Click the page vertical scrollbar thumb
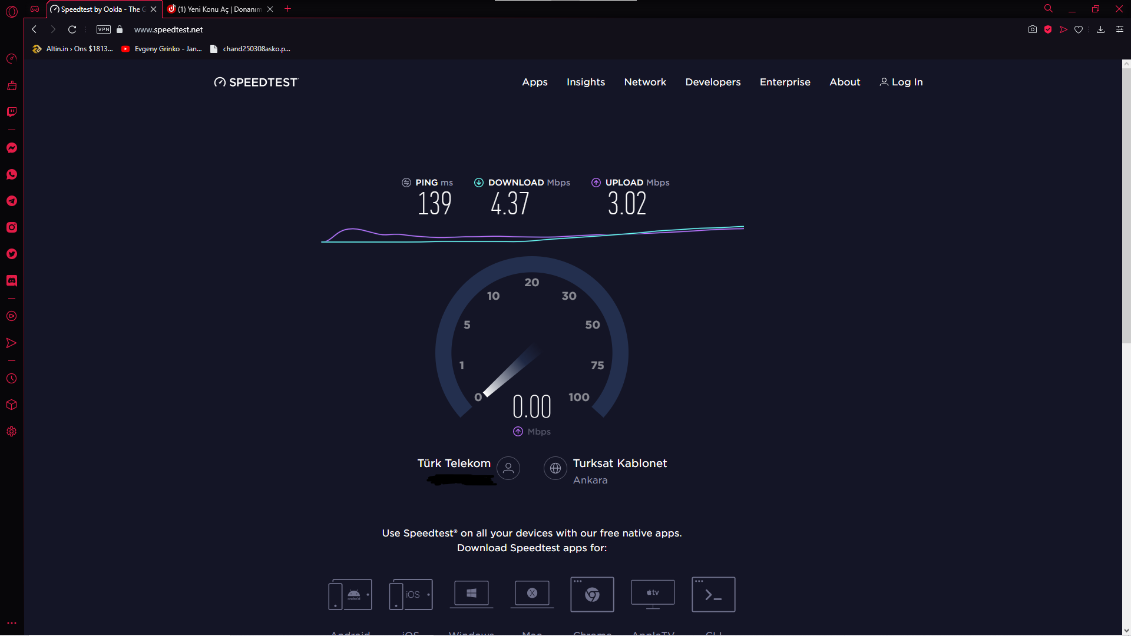1131x636 pixels. (1126, 204)
